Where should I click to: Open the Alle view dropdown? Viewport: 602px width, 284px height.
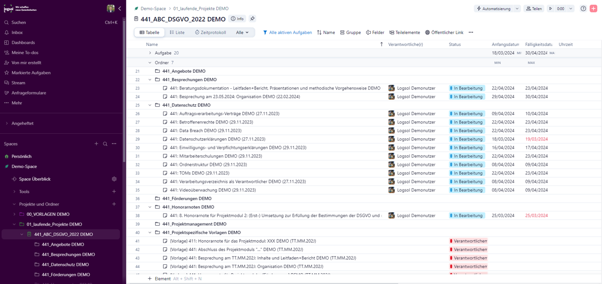point(242,33)
